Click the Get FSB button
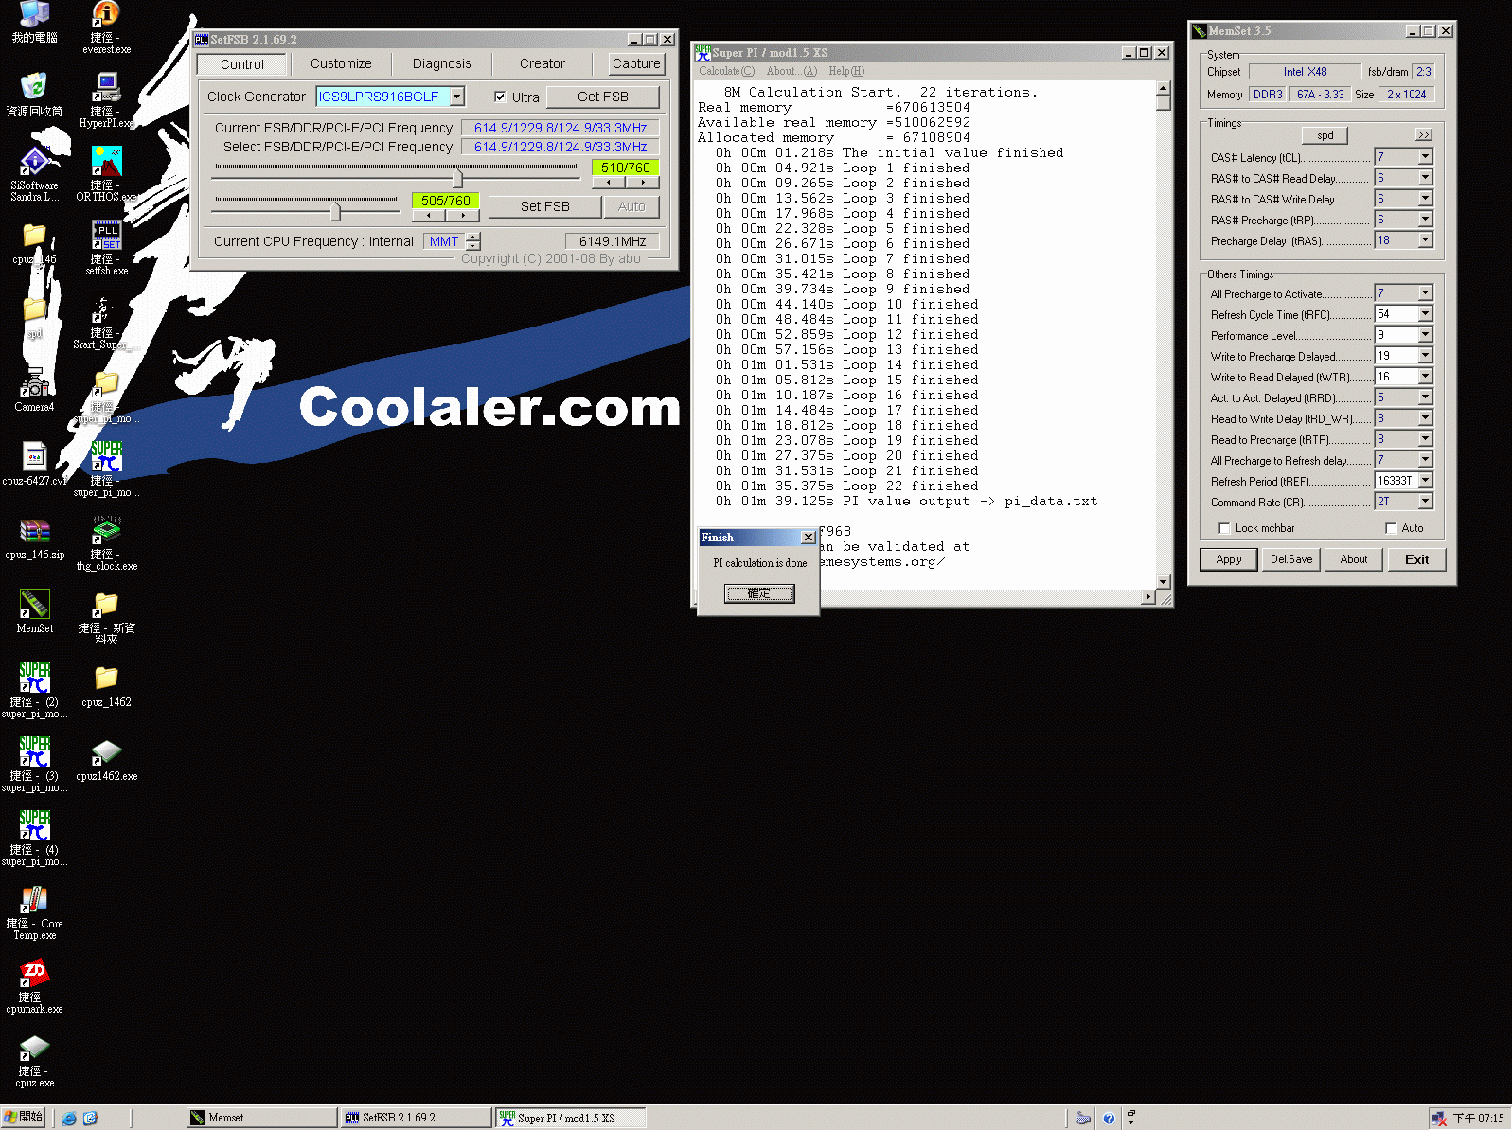Image resolution: width=1512 pixels, height=1130 pixels. coord(603,97)
